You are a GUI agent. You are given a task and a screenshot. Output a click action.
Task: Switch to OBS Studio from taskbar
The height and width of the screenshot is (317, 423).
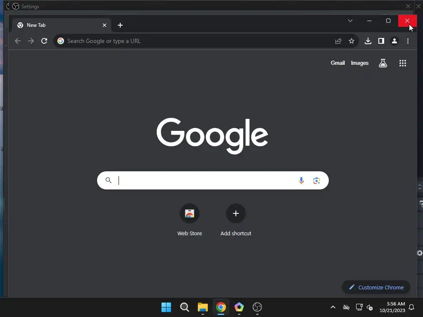(257, 307)
